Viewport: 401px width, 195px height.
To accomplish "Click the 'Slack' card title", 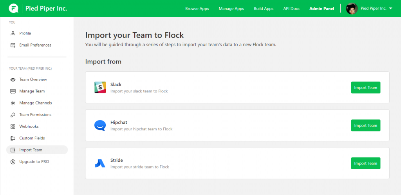I will (116, 84).
